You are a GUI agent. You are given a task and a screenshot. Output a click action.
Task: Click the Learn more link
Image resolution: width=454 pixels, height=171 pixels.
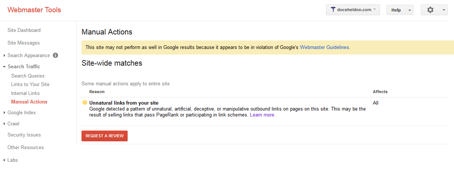pos(262,115)
